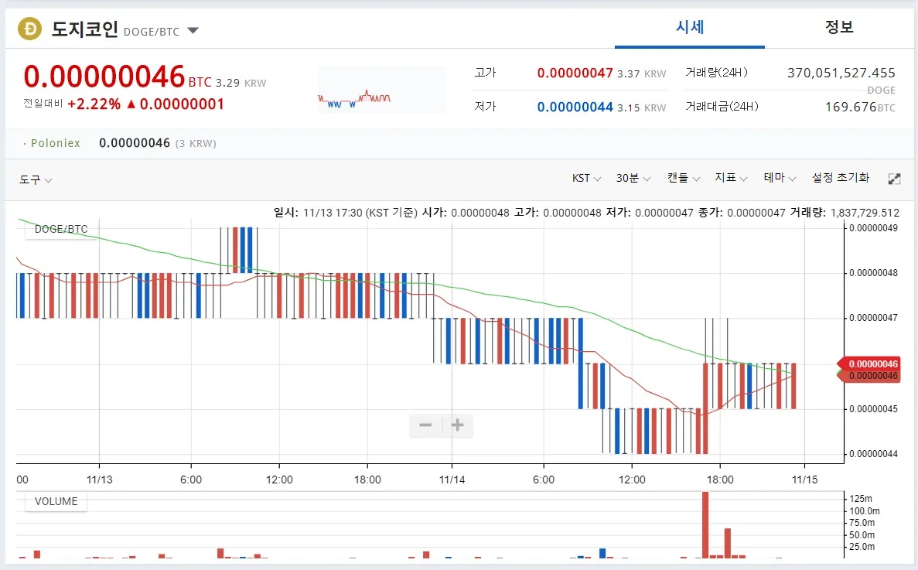Click the 11/14 date marker on time axis
The width and height of the screenshot is (918, 570).
point(452,480)
